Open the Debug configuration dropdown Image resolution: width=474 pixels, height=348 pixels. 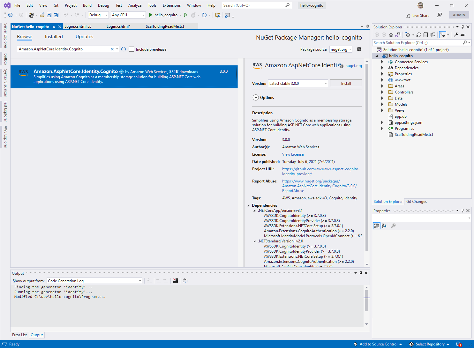point(98,15)
